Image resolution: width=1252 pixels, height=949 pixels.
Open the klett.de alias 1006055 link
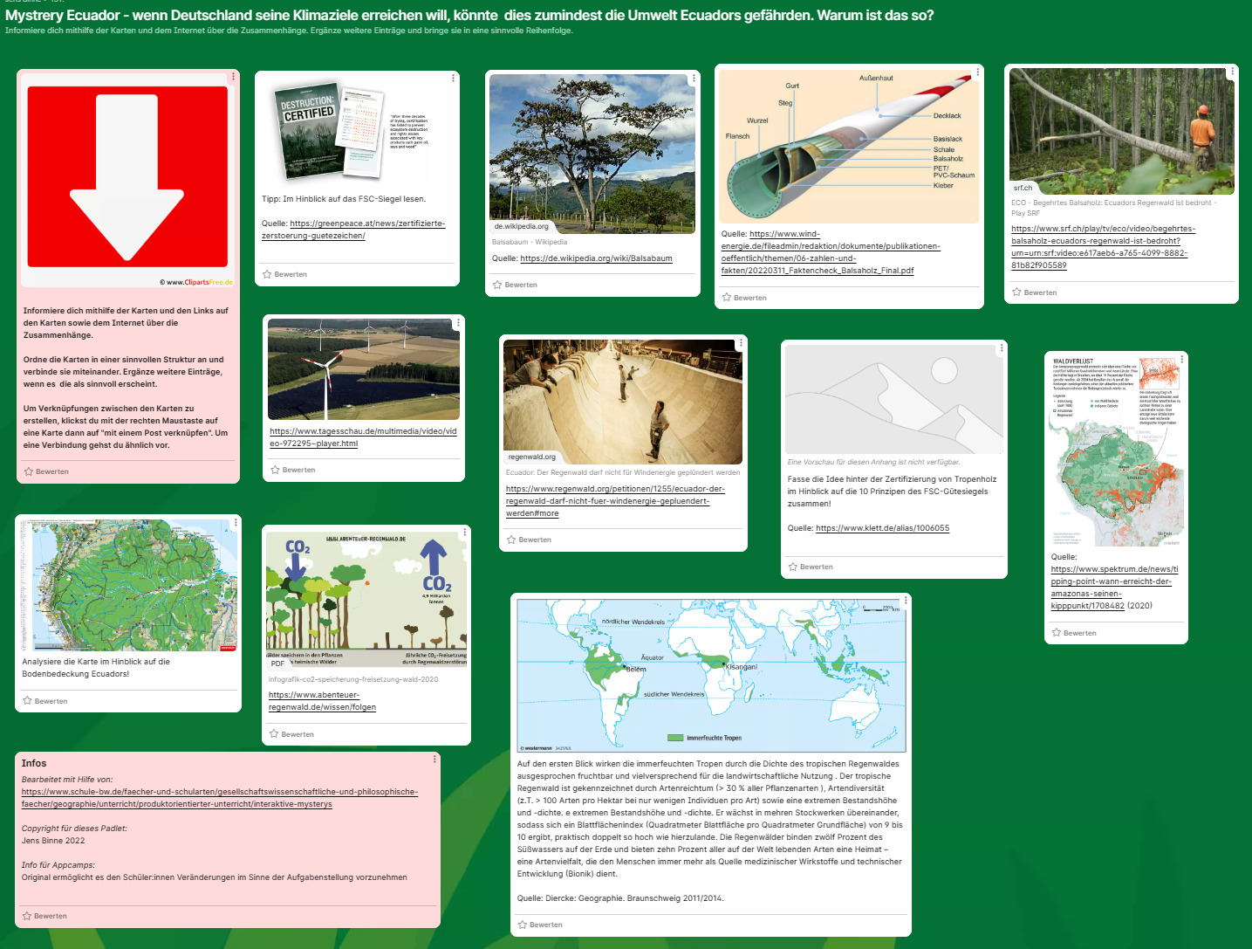click(x=882, y=528)
